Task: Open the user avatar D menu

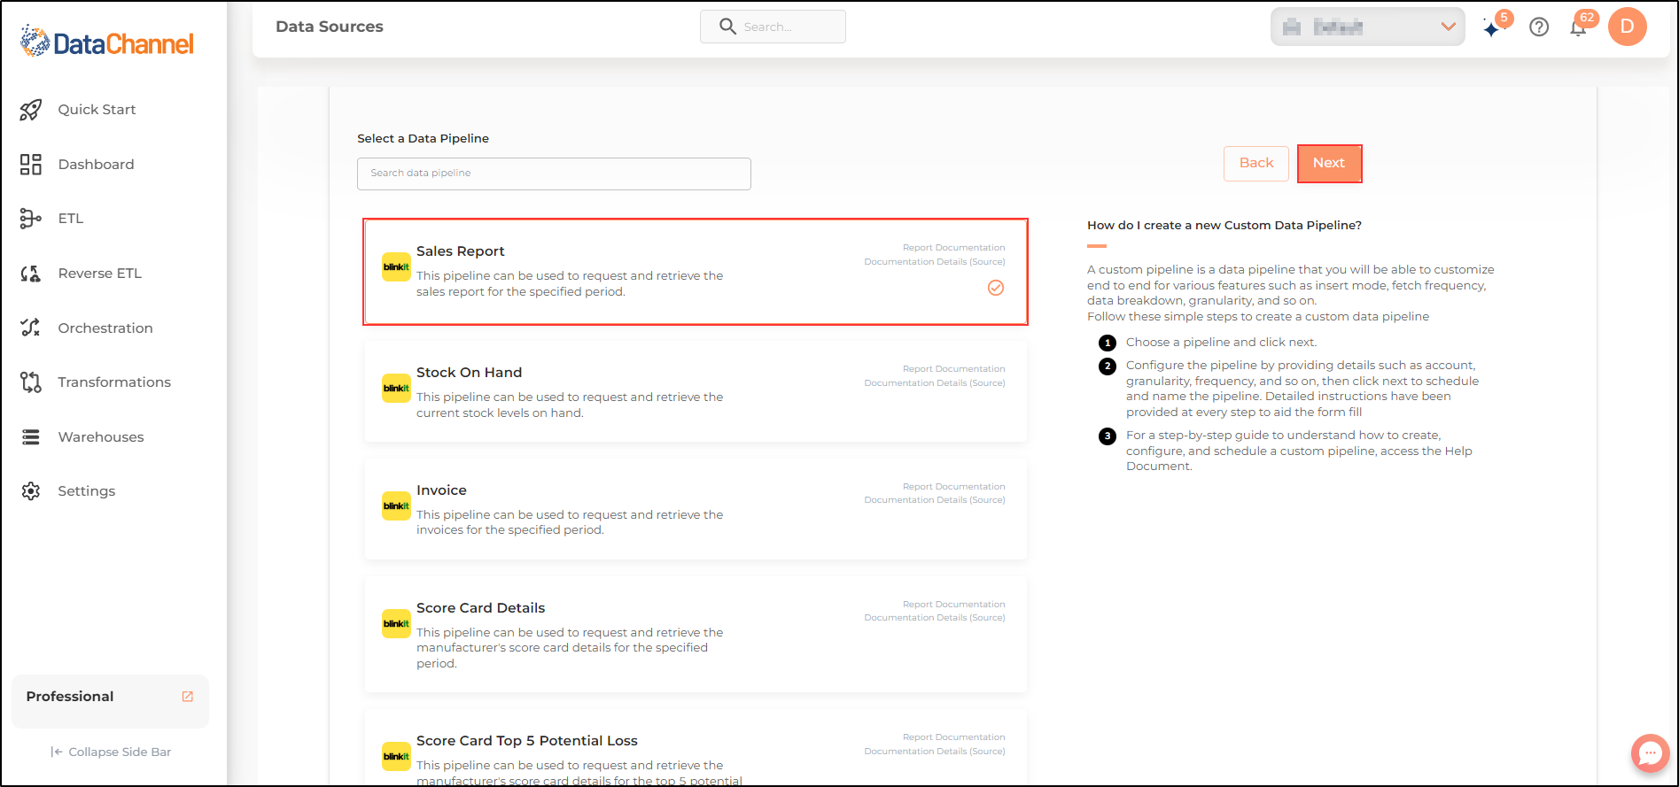Action: 1628,27
